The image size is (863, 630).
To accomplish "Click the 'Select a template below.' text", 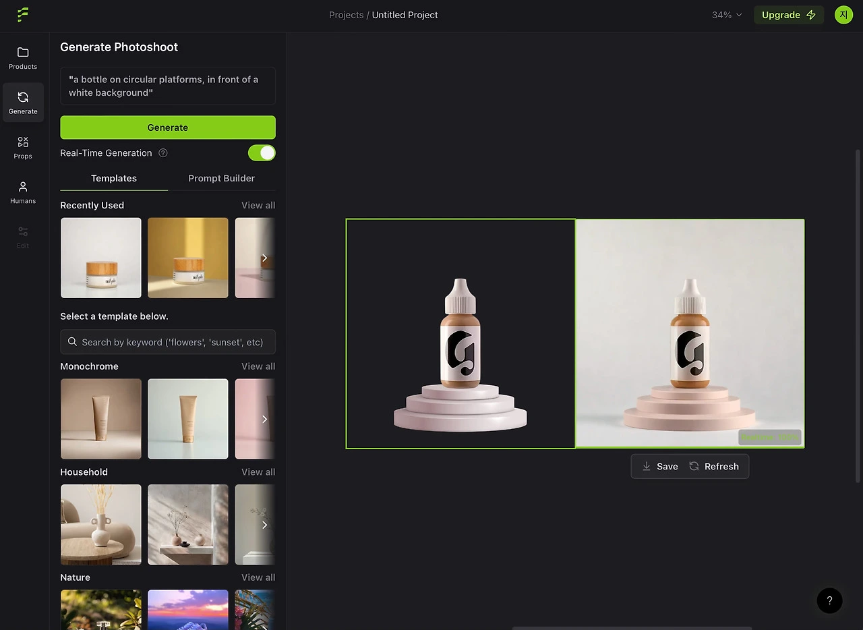I will [114, 316].
